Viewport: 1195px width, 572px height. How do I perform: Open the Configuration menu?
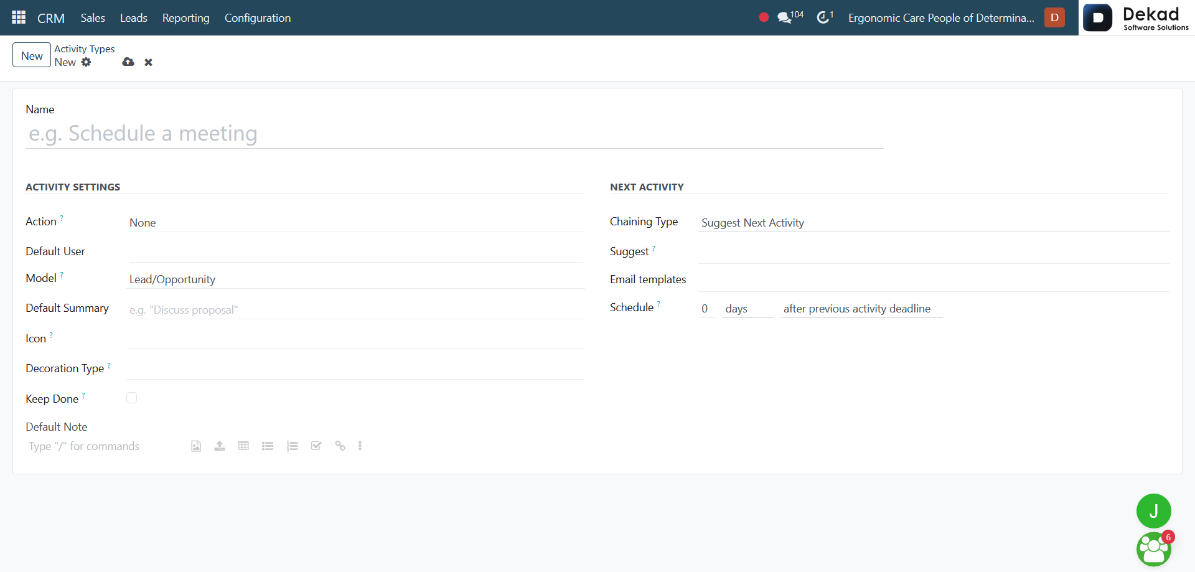258,18
